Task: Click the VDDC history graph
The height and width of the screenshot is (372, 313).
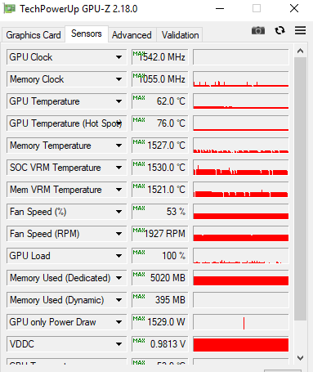Action: (x=241, y=344)
